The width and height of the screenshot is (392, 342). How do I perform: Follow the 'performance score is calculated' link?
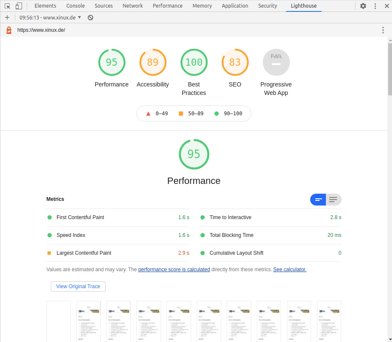(174, 270)
